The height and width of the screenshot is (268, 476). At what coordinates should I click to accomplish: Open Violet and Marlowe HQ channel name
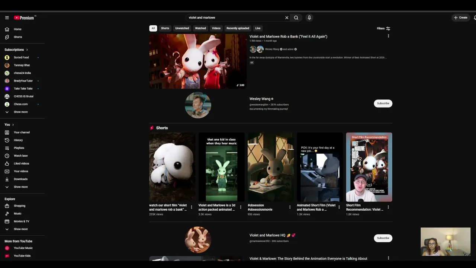[272, 235]
